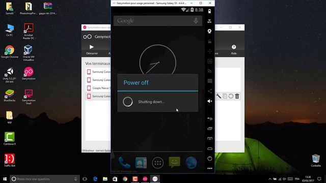Screen dimensions: 326x183
Task: Click the wrench settings icon for selected device
Action: point(219,96)
